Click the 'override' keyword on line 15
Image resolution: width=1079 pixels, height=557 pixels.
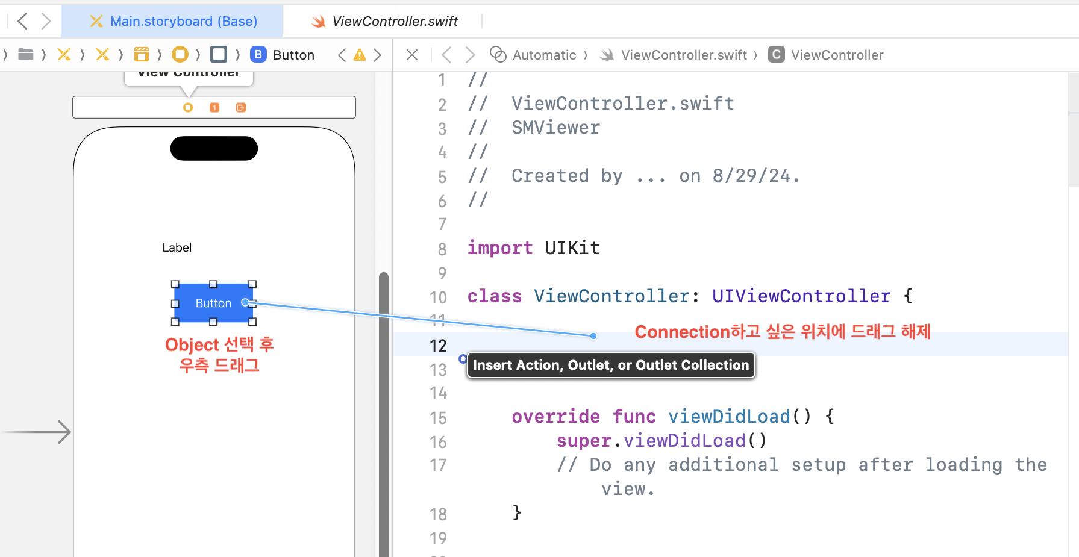pyautogui.click(x=555, y=417)
